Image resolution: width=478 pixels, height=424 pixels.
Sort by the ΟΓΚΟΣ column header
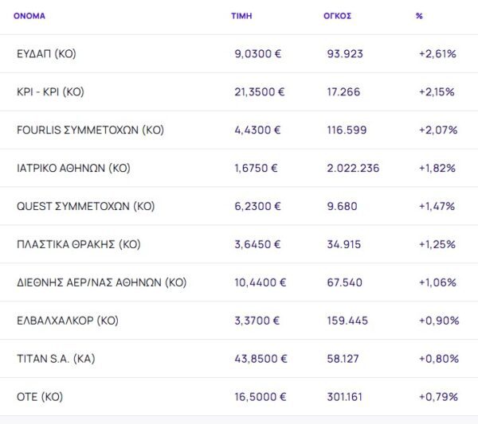click(x=339, y=15)
